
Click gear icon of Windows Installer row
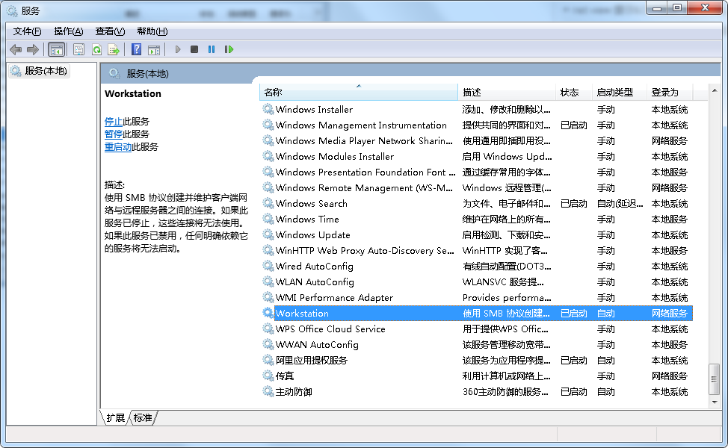[268, 109]
